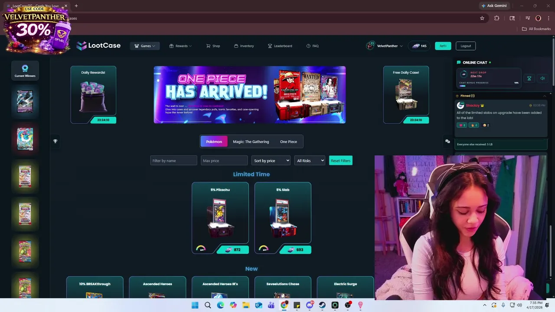
Task: Click the Next Drop timer circle icon
Action: pos(464,74)
